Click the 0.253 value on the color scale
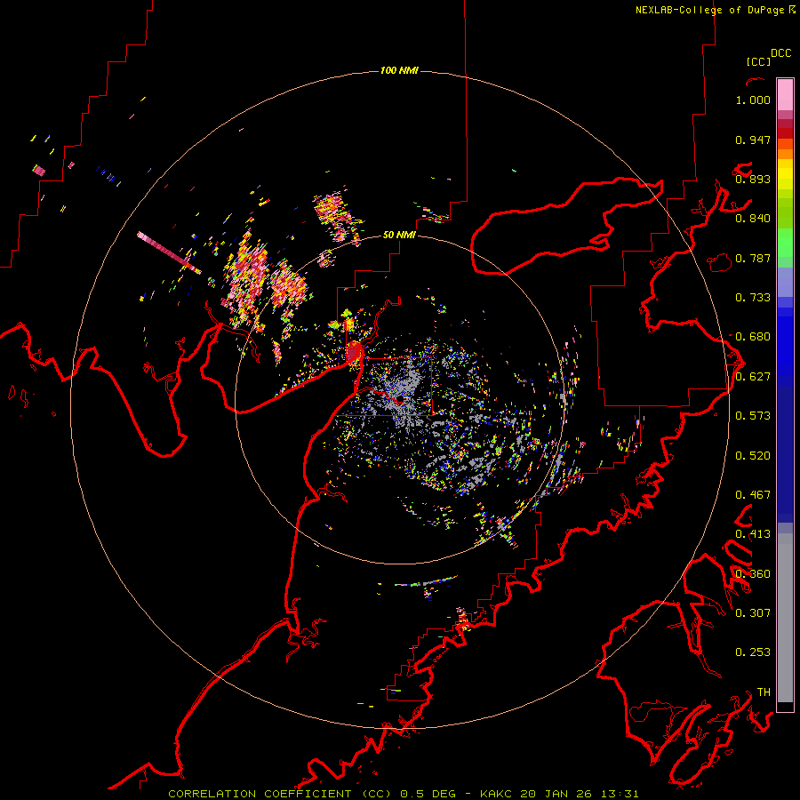 pos(753,652)
